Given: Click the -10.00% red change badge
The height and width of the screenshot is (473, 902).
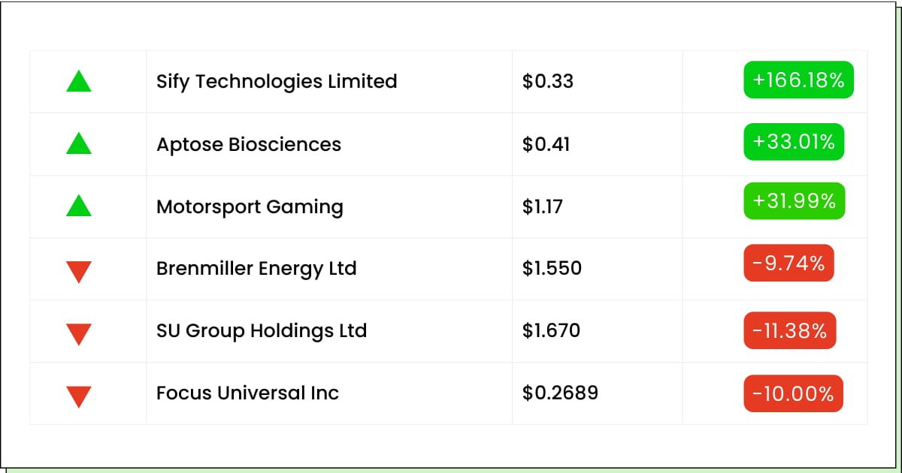Looking at the screenshot, I should click(794, 394).
